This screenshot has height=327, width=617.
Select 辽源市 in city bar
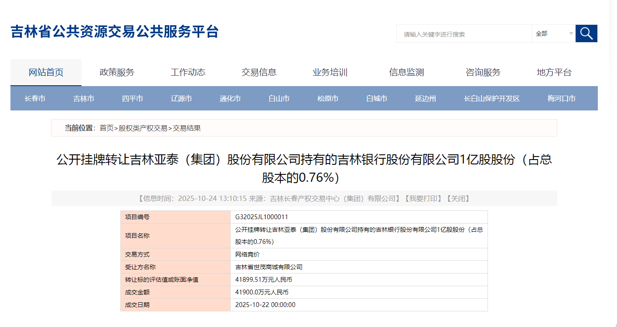pyautogui.click(x=181, y=99)
